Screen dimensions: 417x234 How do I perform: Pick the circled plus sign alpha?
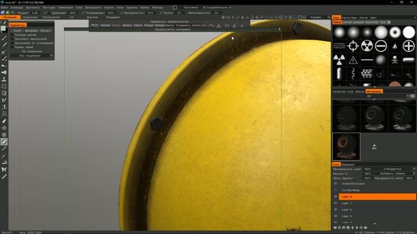tap(409, 46)
